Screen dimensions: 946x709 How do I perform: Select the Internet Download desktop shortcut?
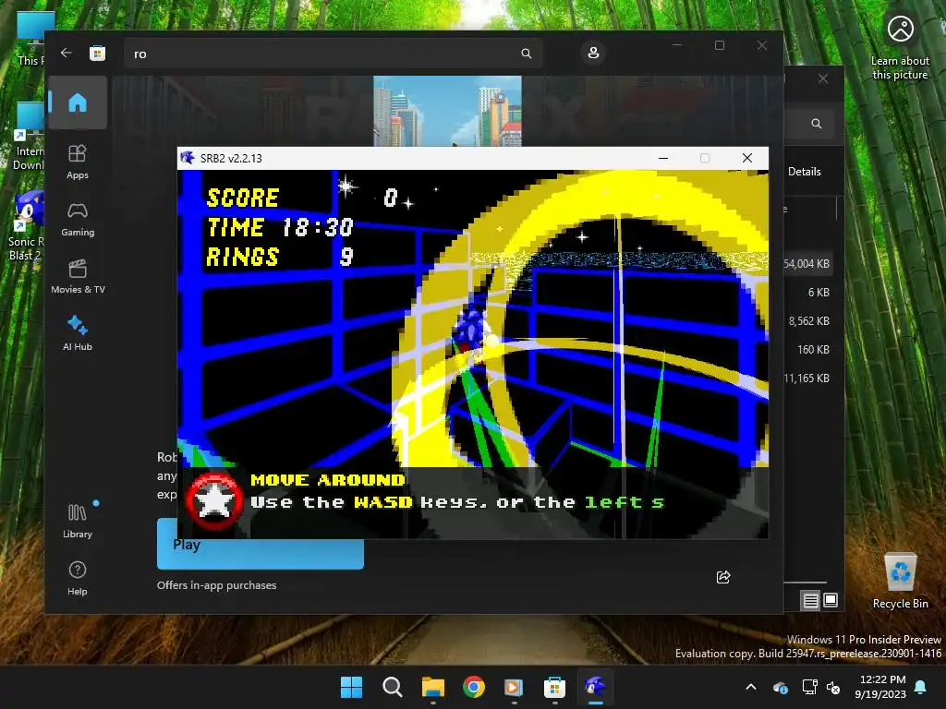[29, 137]
